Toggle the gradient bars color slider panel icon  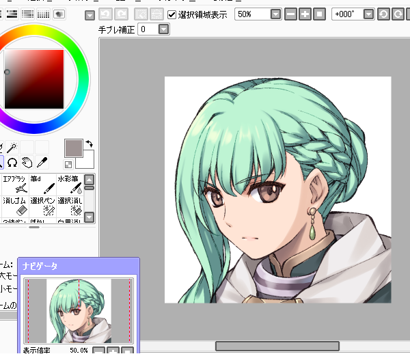12,14
